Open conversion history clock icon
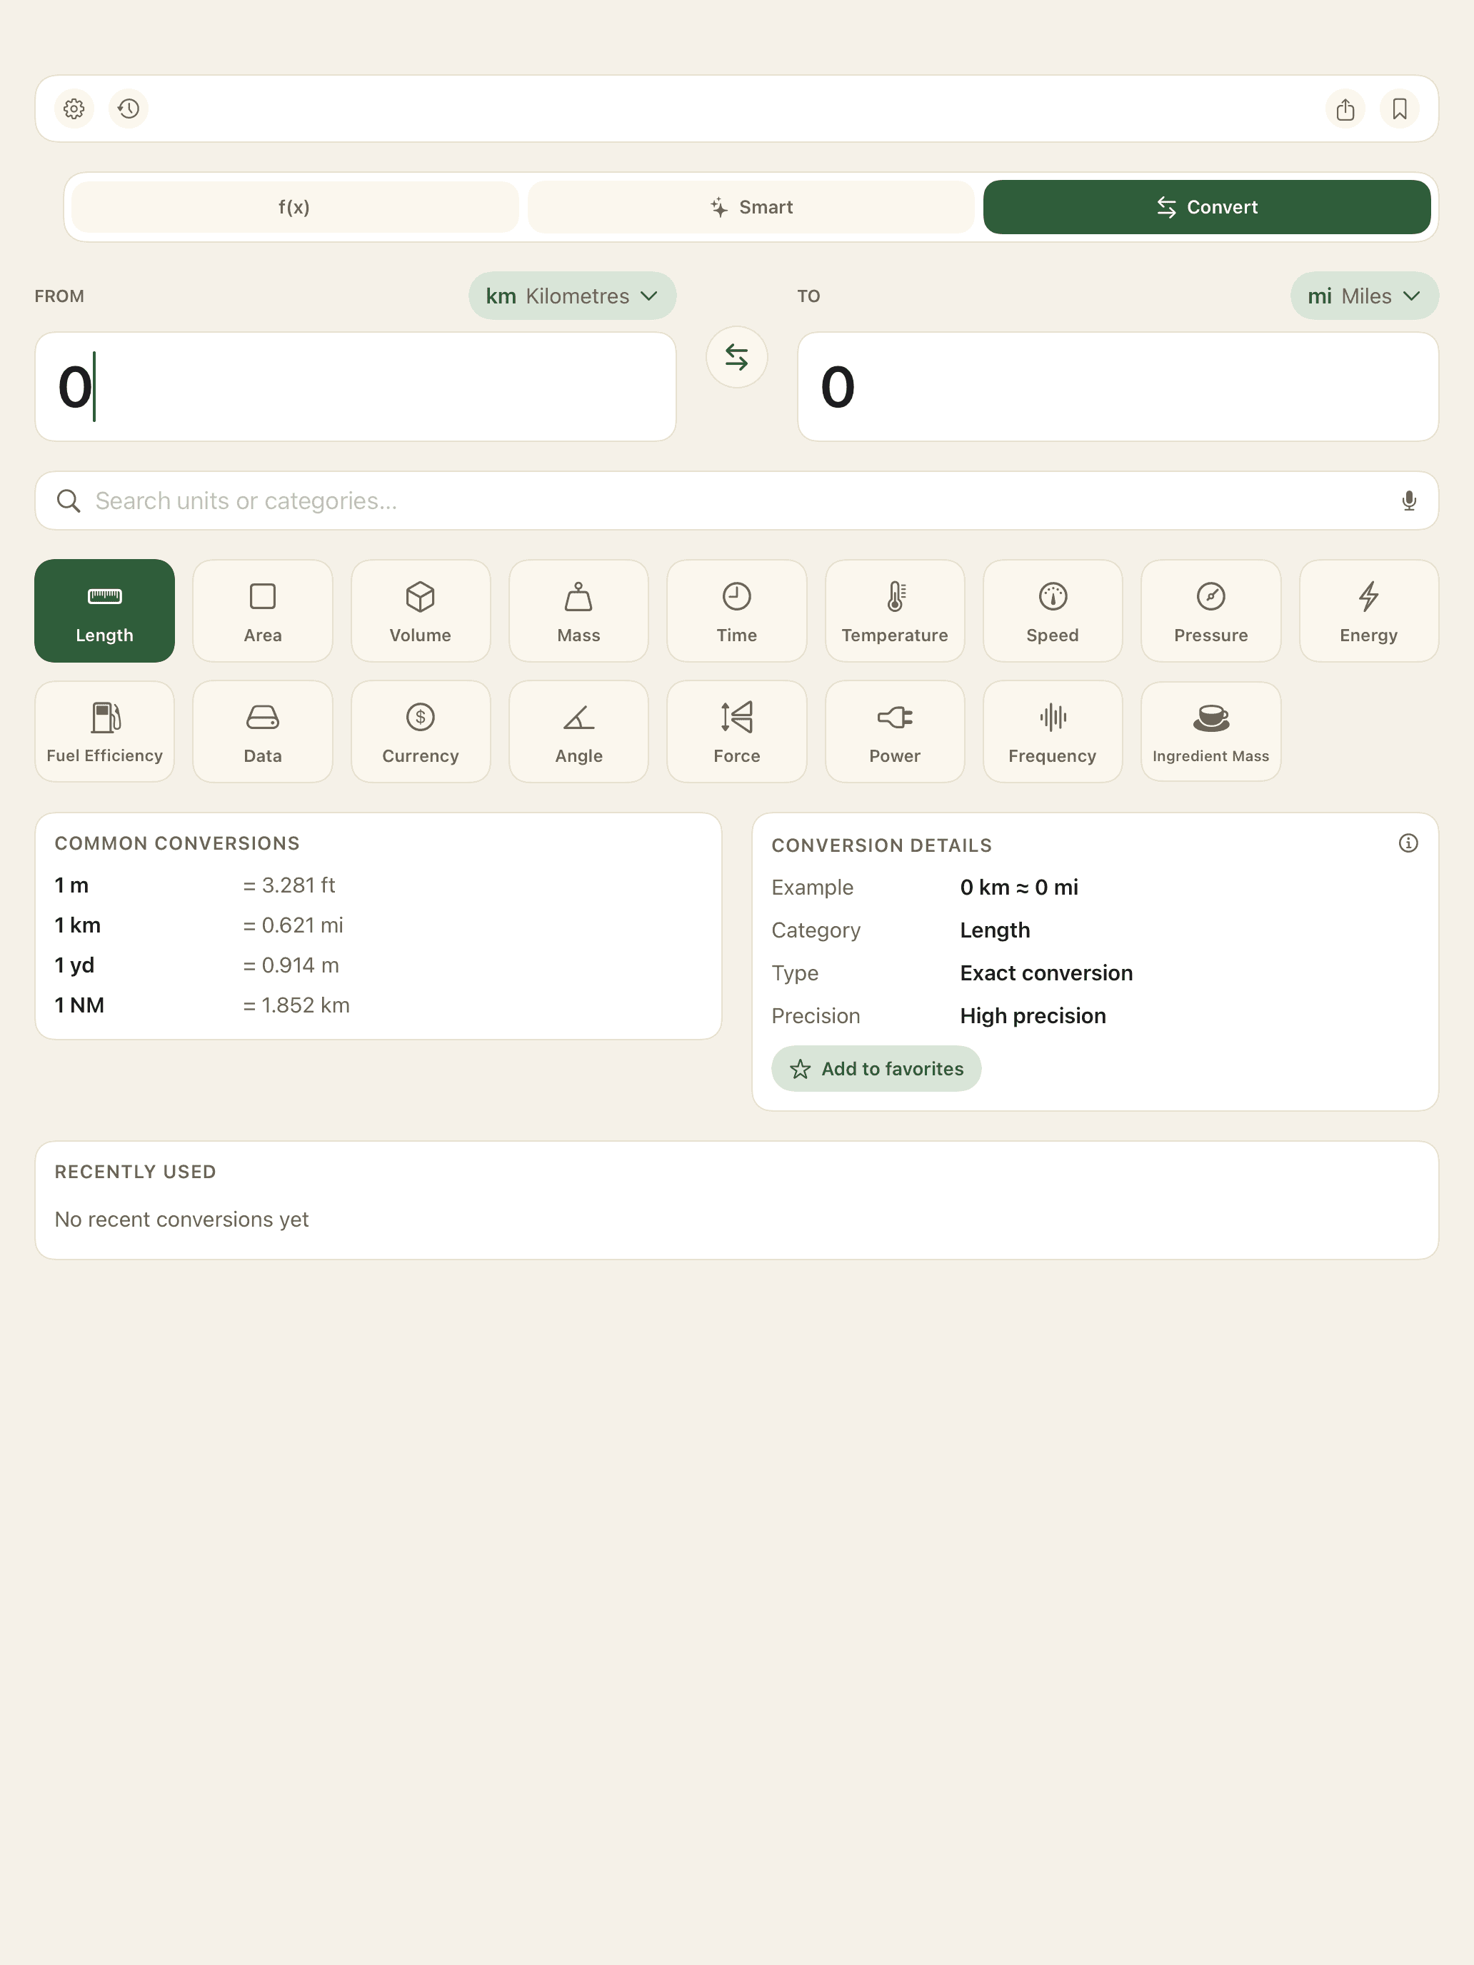 [129, 109]
